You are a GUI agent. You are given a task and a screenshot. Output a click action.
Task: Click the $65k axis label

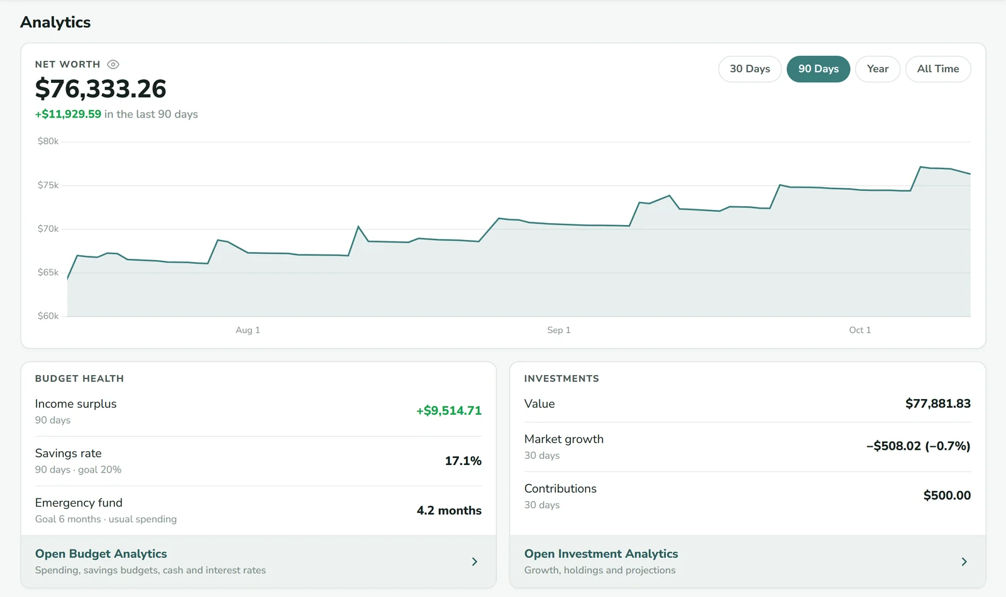pyautogui.click(x=48, y=273)
